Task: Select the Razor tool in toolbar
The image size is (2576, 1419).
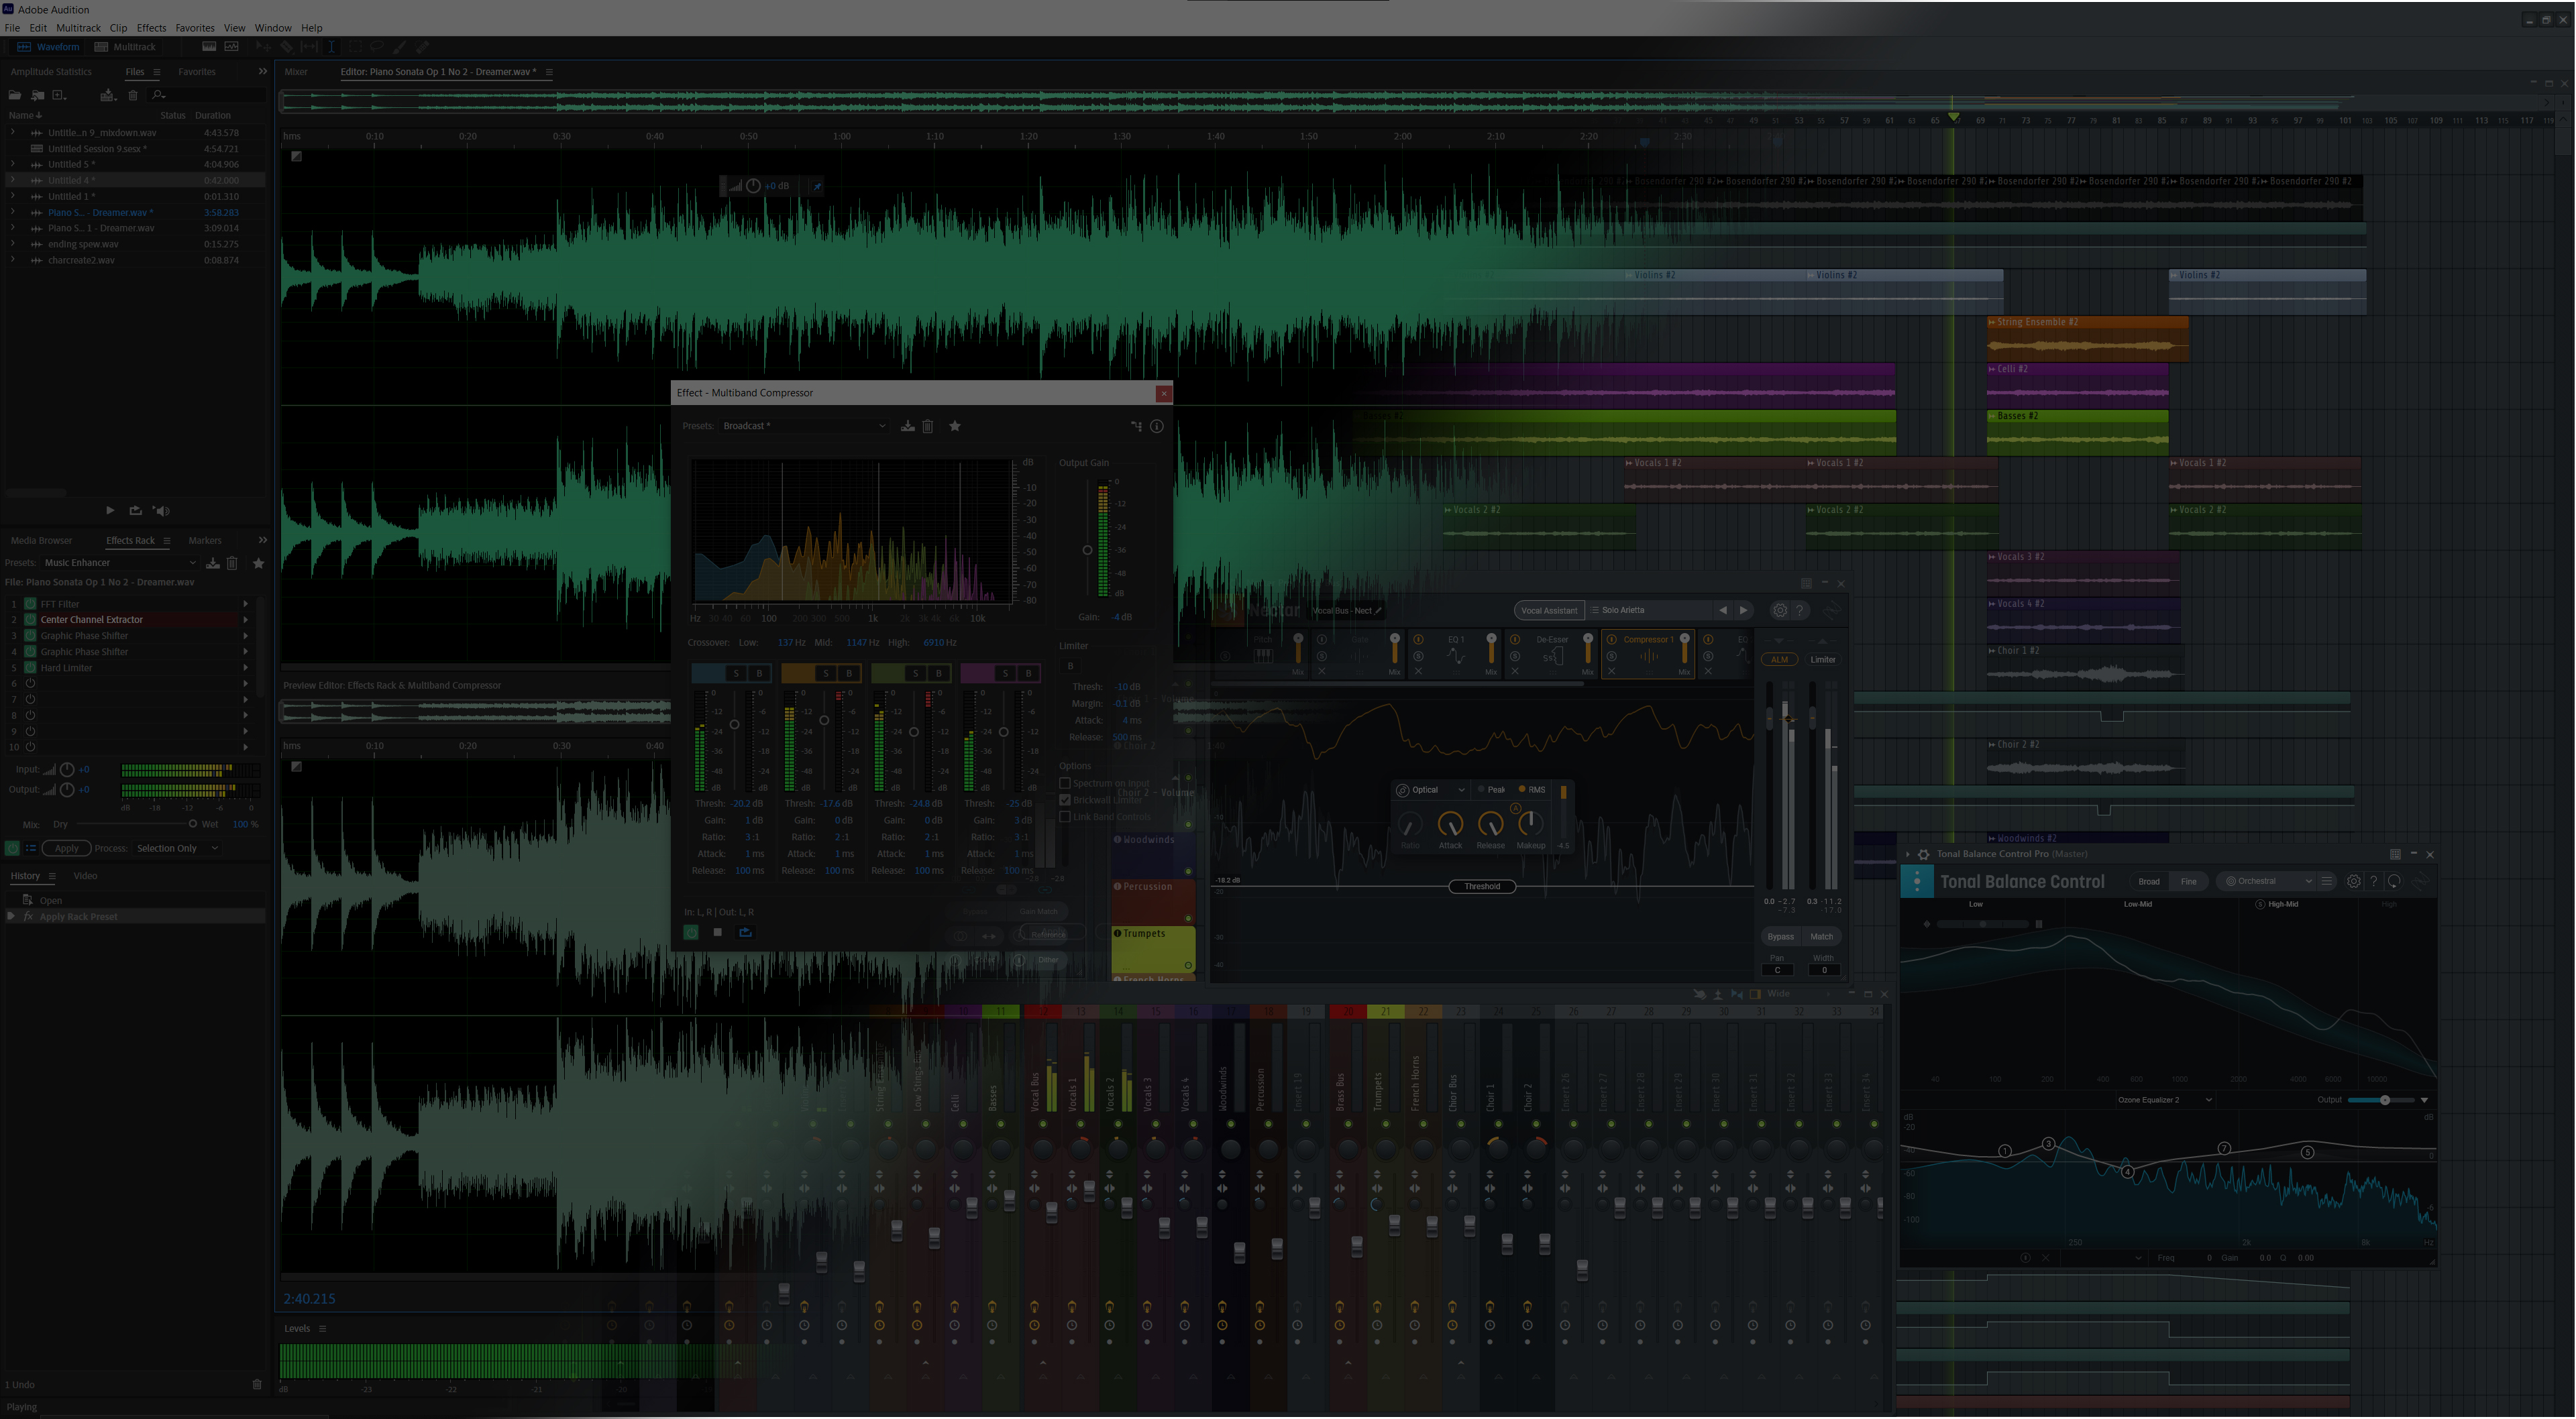Action: pos(287,47)
